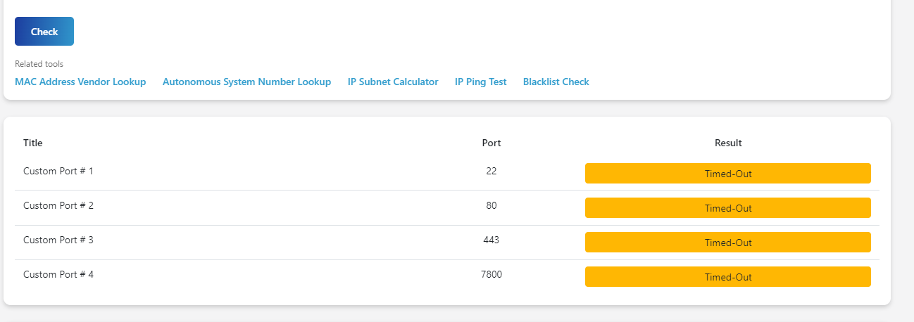914x322 pixels.
Task: Click the blue Check button
Action: pos(44,32)
